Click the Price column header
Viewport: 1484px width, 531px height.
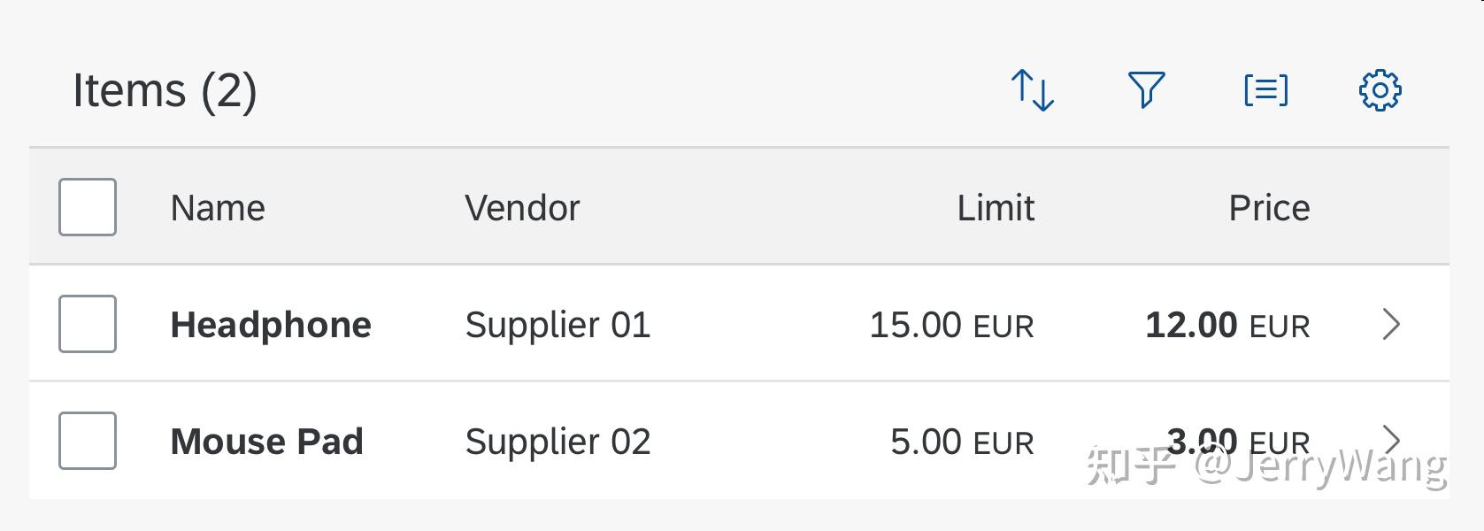(1269, 207)
